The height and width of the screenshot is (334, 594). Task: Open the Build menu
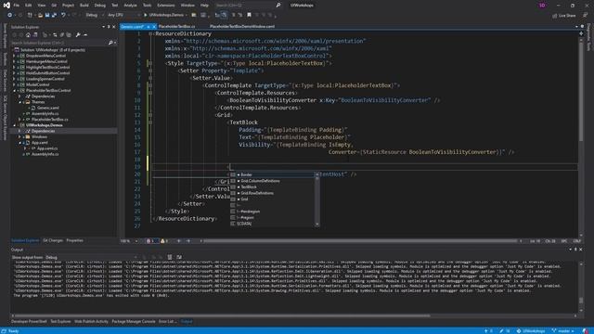point(84,6)
